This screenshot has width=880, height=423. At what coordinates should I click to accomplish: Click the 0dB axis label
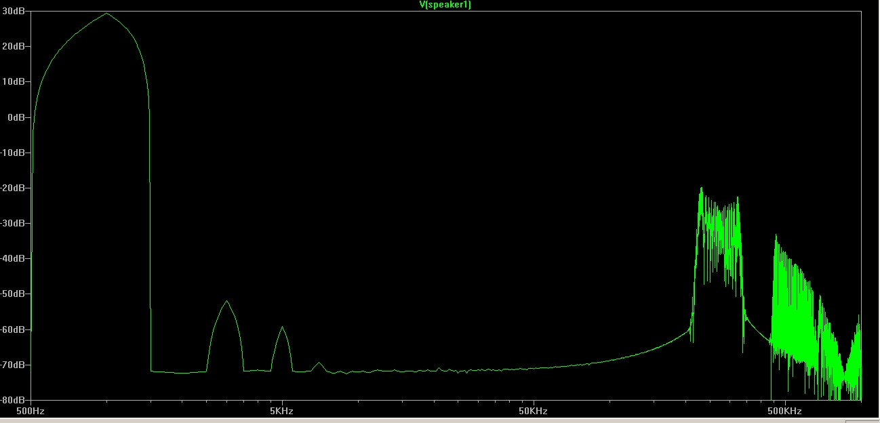tap(18, 117)
